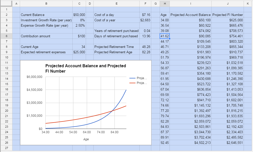Select the age 64.50 cell
The height and width of the screenshot is (152, 253).
pyautogui.click(x=165, y=84)
